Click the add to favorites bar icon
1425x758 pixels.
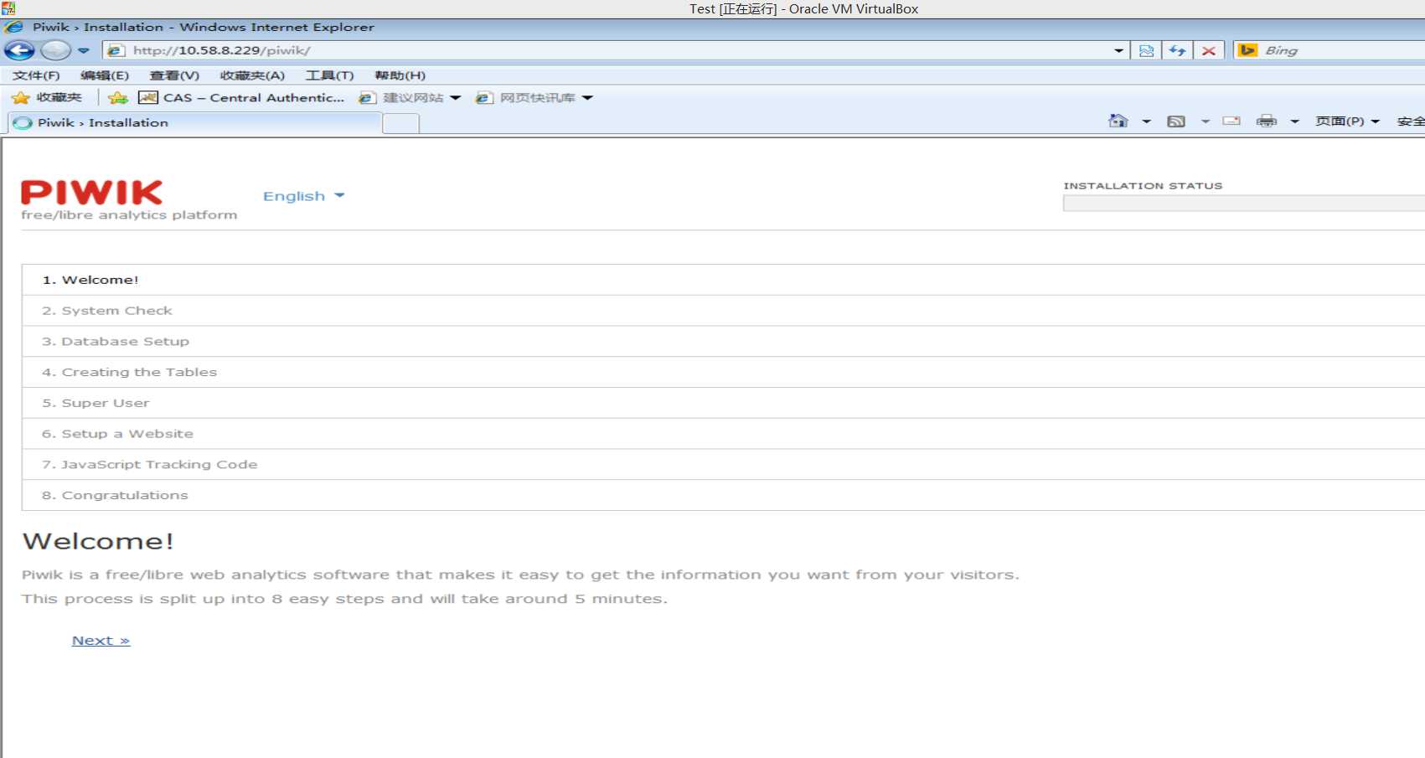pos(118,98)
